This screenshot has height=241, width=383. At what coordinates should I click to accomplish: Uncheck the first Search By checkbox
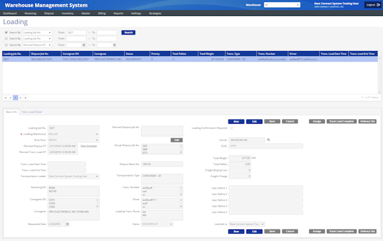pos(6,33)
